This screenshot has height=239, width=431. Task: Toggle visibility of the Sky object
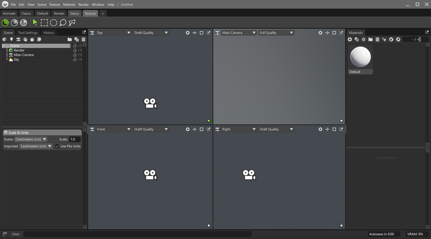click(80, 59)
